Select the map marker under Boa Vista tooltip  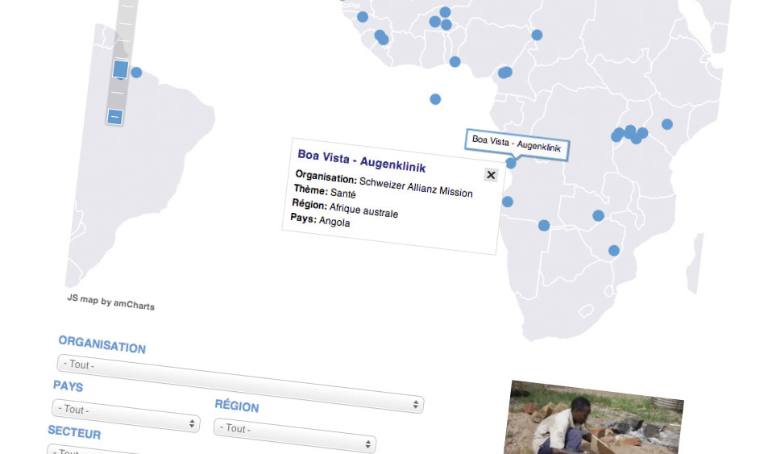pos(510,163)
